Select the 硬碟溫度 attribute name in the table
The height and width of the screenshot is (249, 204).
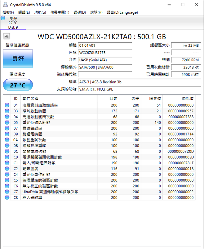(30, 169)
